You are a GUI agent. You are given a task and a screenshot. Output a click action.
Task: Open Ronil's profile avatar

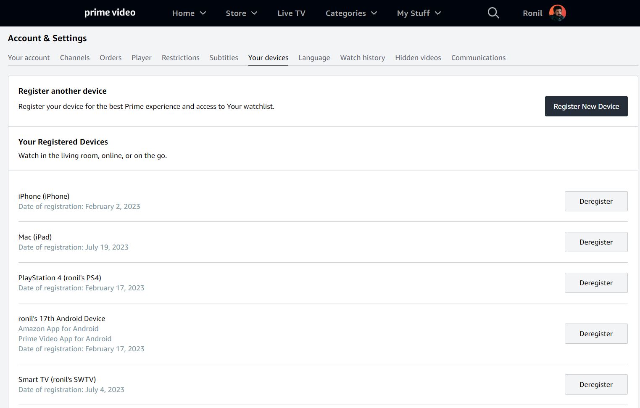pos(557,13)
